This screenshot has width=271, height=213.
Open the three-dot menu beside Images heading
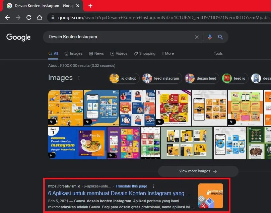79,78
